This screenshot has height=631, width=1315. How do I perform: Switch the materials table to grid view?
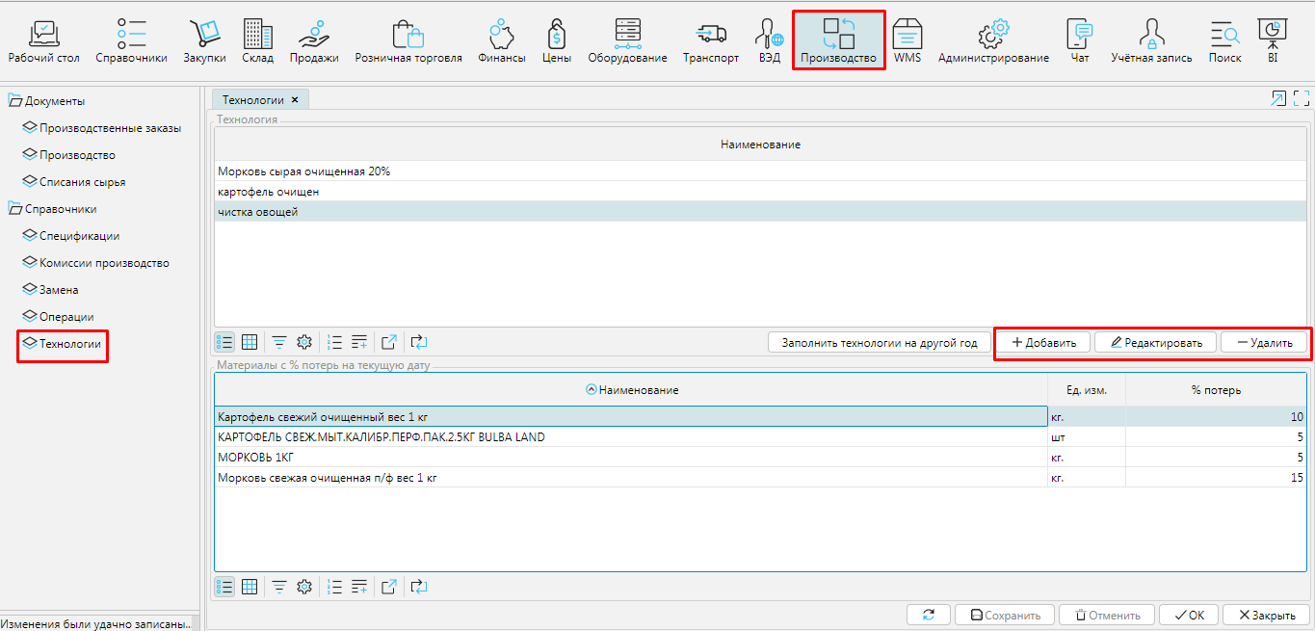249,587
